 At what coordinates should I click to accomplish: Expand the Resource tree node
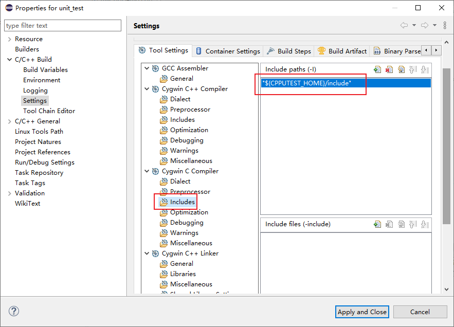point(9,39)
